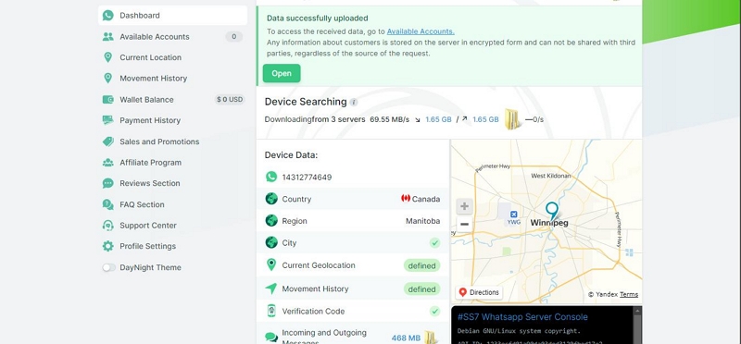Follow the Available Accounts hyperlink in notice
Viewport: 741px width, 344px height.
click(x=421, y=31)
